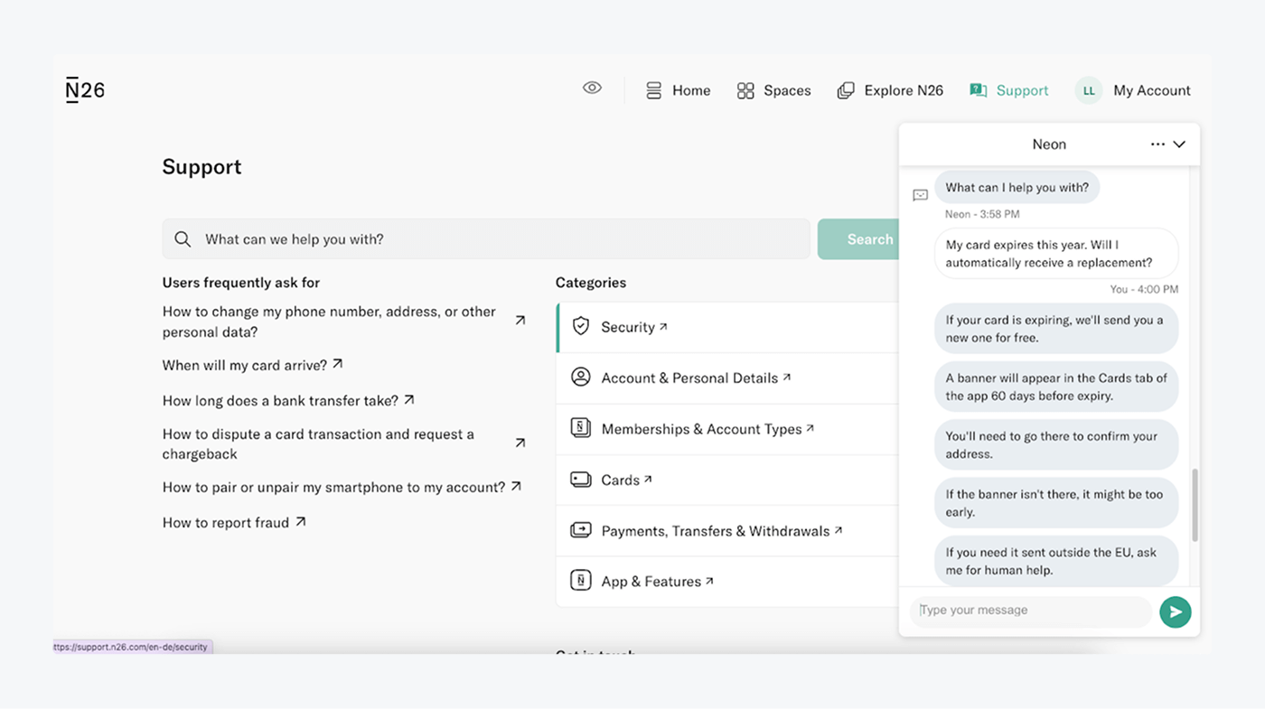Click arrow icon next to 'When will my card arrive?'
The height and width of the screenshot is (709, 1265).
coord(338,364)
